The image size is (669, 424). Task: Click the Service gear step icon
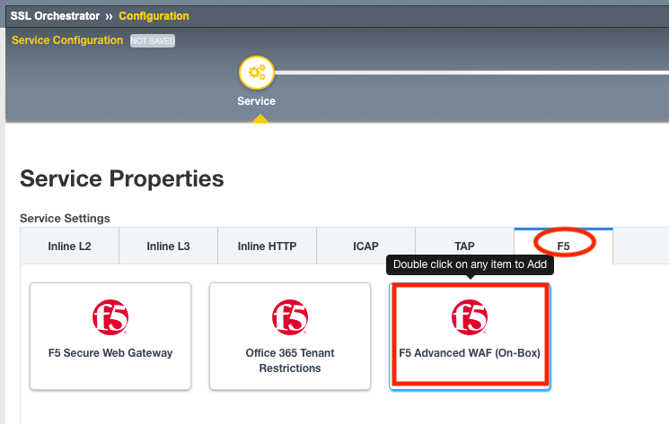(257, 73)
